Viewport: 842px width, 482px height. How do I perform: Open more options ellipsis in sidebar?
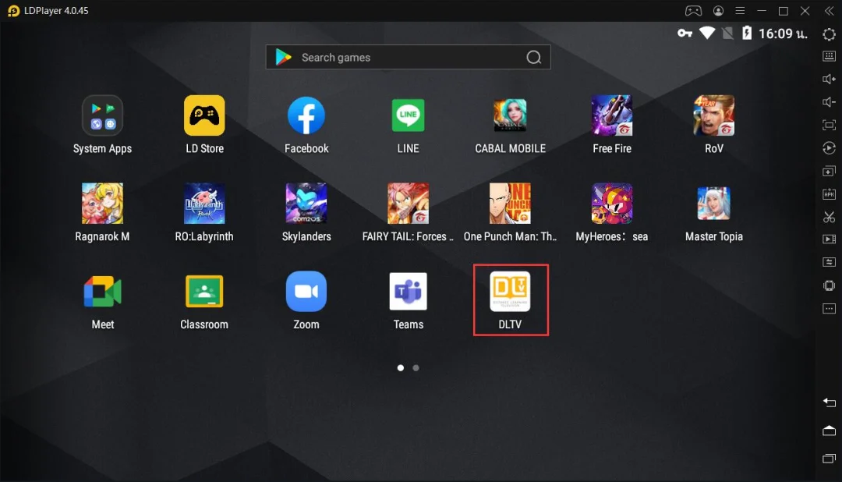click(829, 308)
